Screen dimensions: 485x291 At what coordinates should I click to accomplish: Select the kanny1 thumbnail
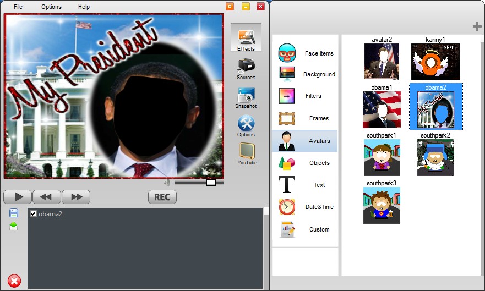[x=435, y=62]
